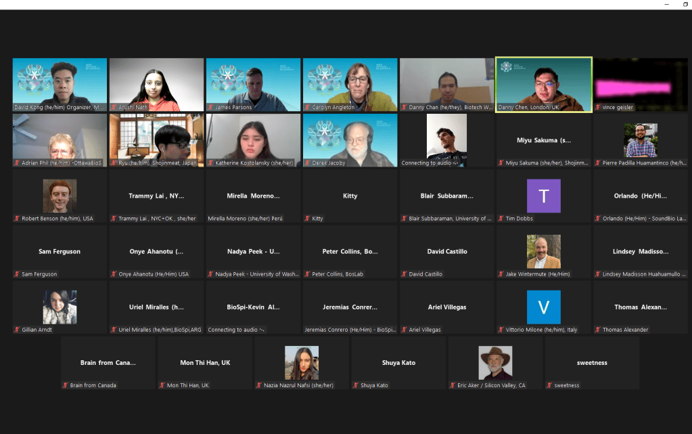Click the Mon Thi Han, UK participant tile
Viewport: 692px width, 434px height.
(x=205, y=364)
